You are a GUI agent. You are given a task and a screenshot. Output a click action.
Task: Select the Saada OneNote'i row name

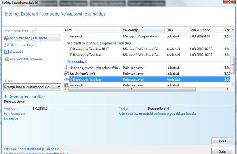pyautogui.click(x=82, y=73)
